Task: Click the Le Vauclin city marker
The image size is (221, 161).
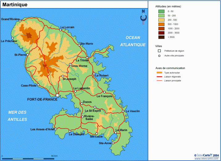Action: click(123, 111)
